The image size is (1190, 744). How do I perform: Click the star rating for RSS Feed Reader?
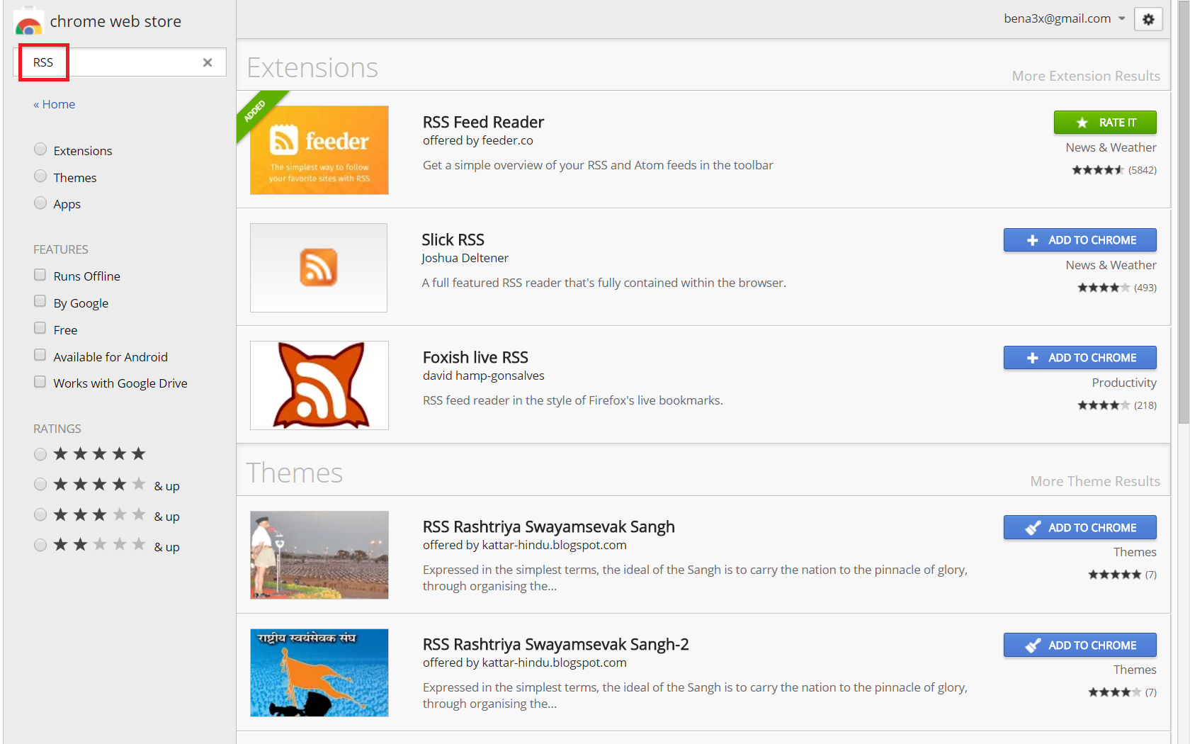1097,170
